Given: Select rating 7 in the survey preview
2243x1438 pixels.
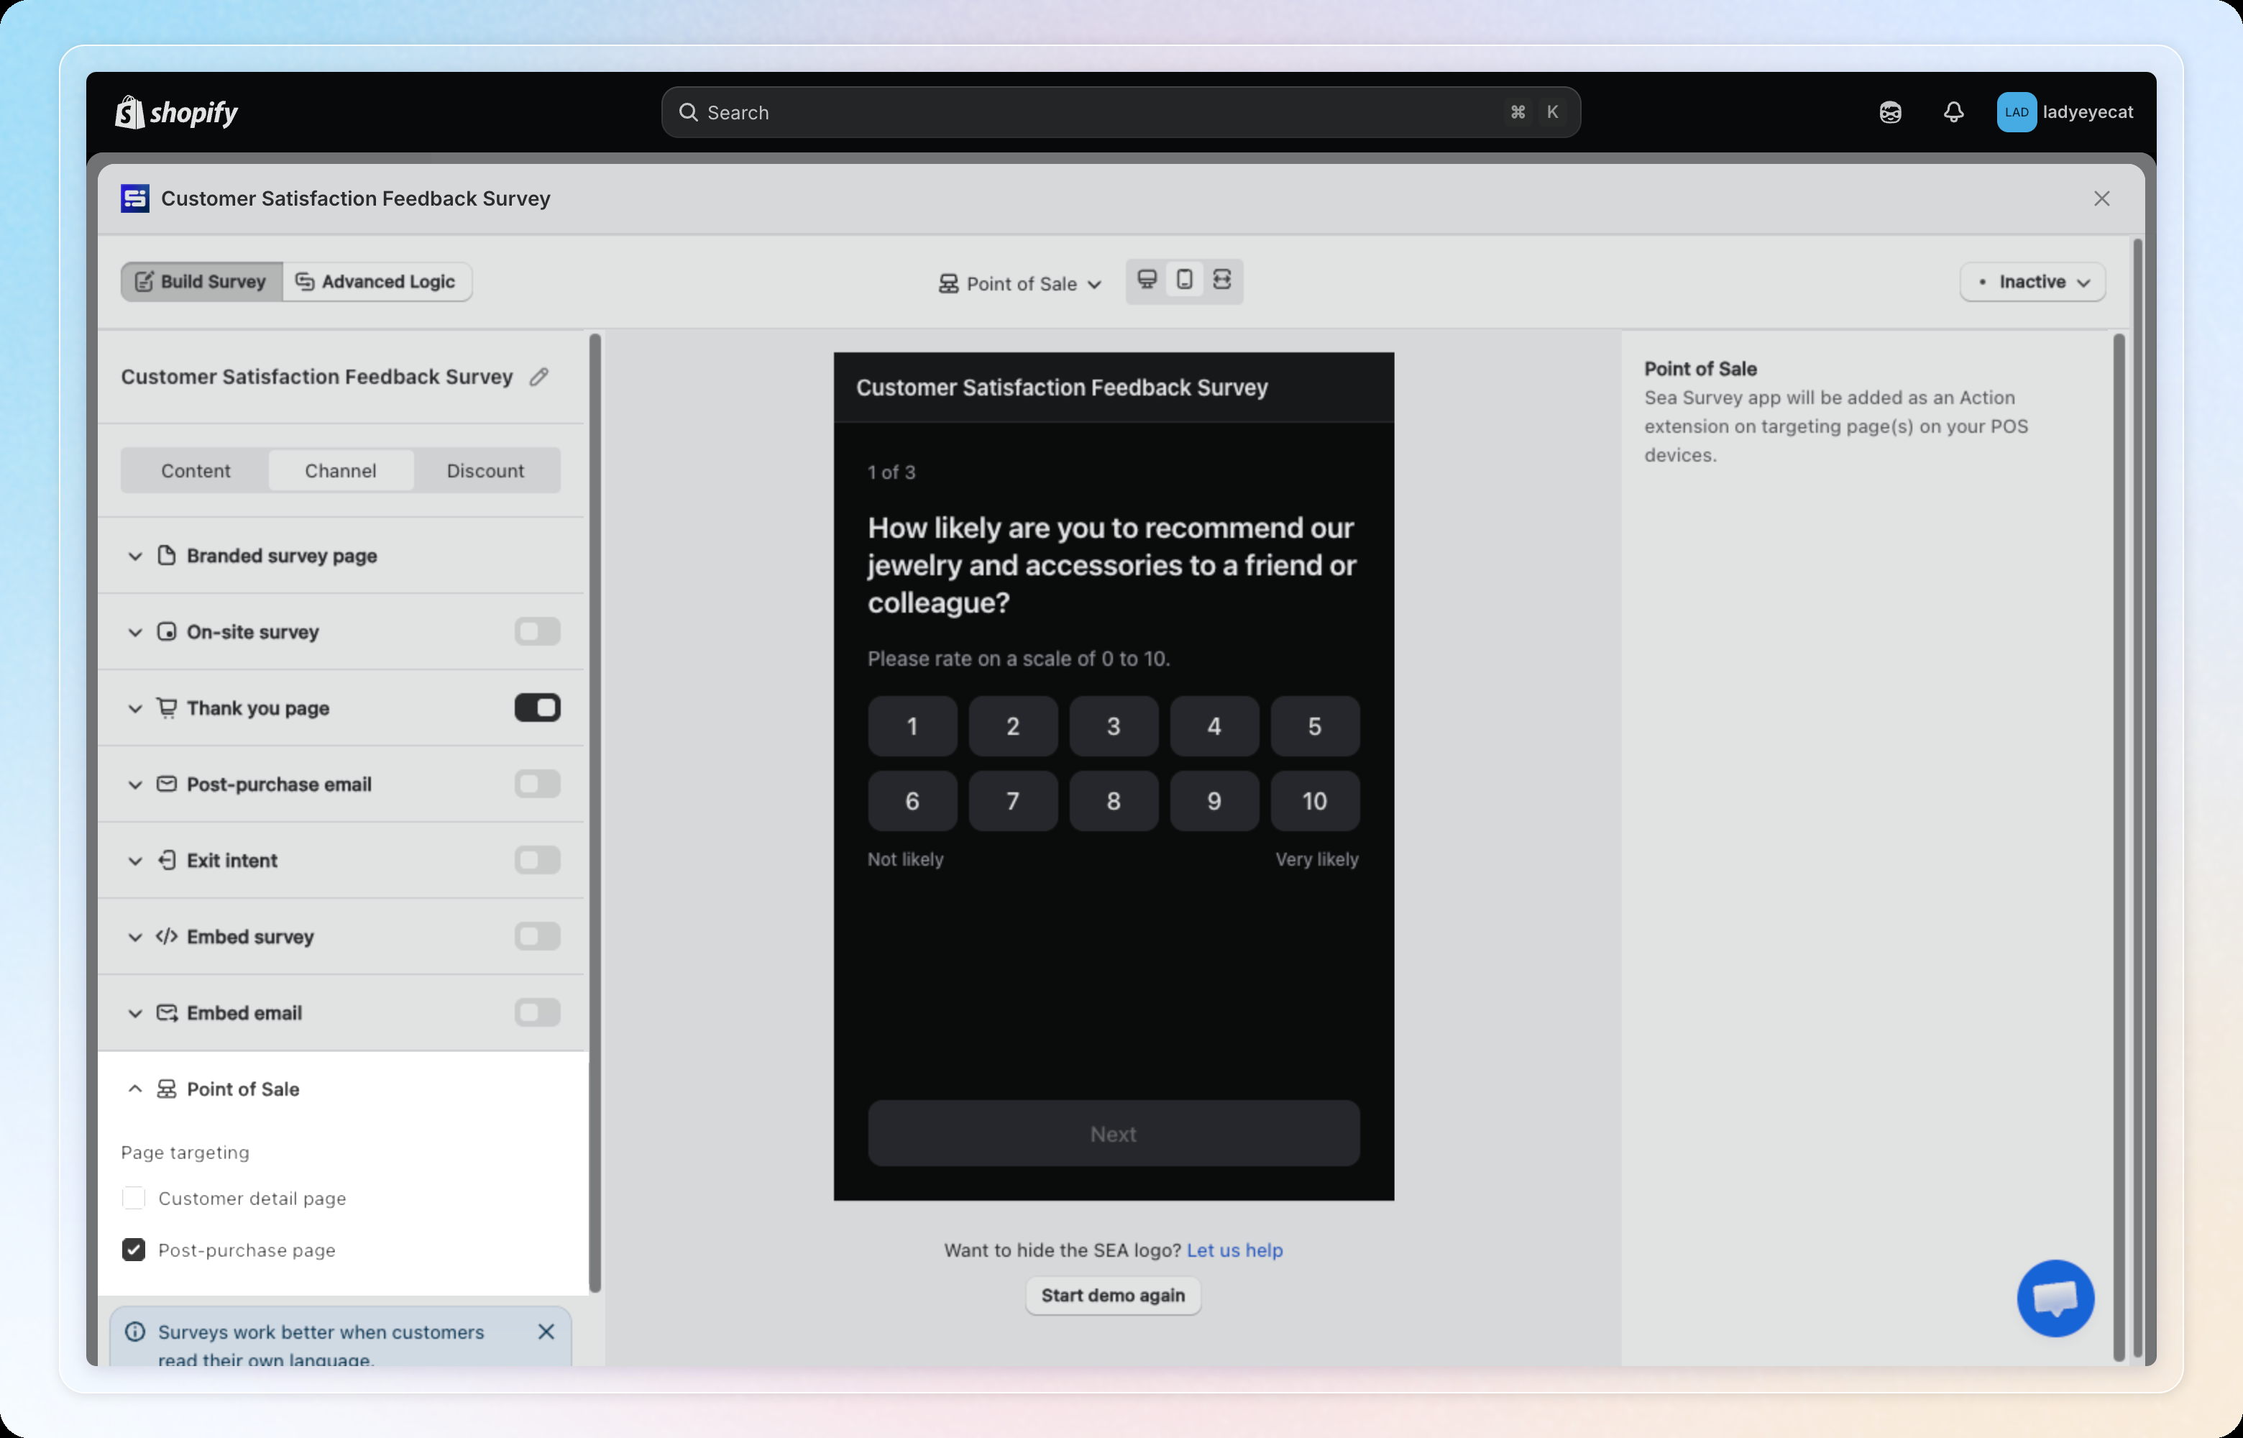Looking at the screenshot, I should pyautogui.click(x=1013, y=801).
